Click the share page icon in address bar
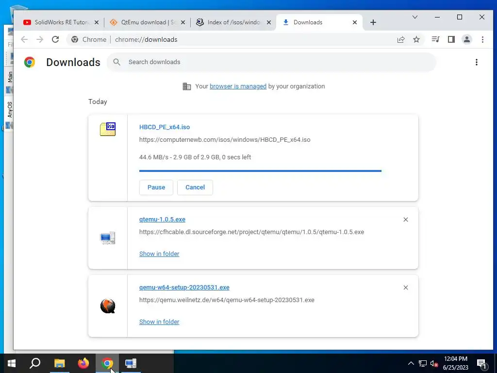 pyautogui.click(x=401, y=39)
